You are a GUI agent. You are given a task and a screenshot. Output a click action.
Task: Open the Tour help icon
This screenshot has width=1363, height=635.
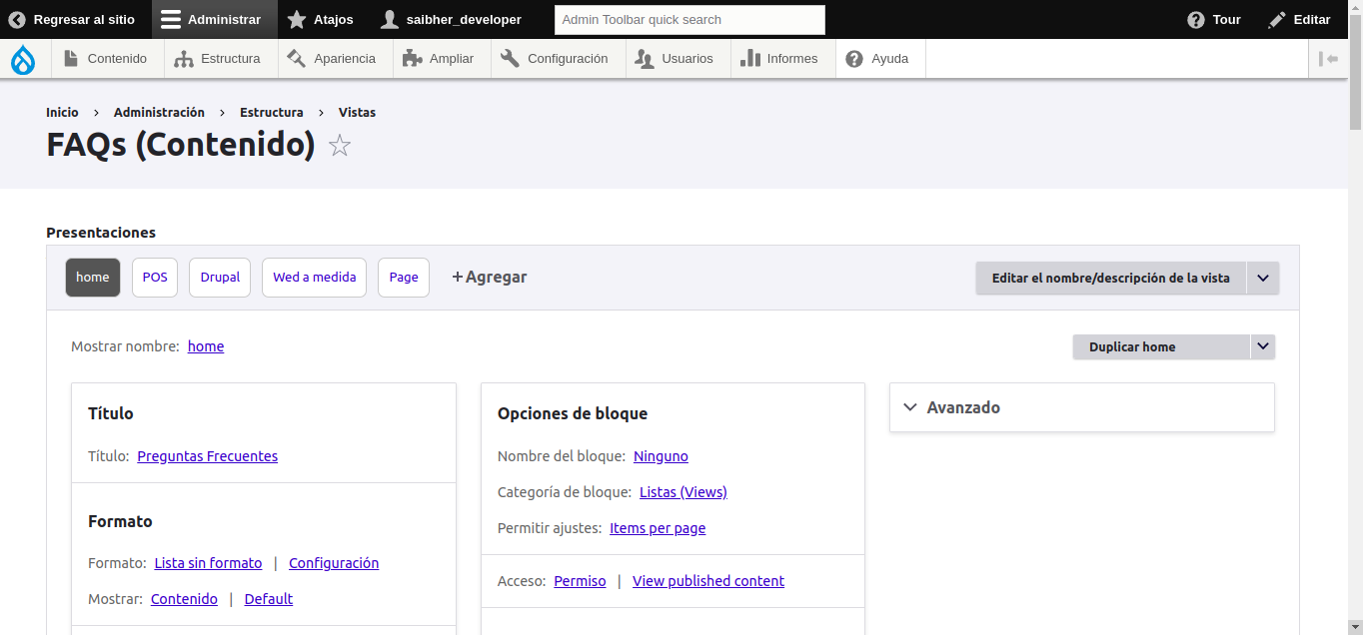1195,20
